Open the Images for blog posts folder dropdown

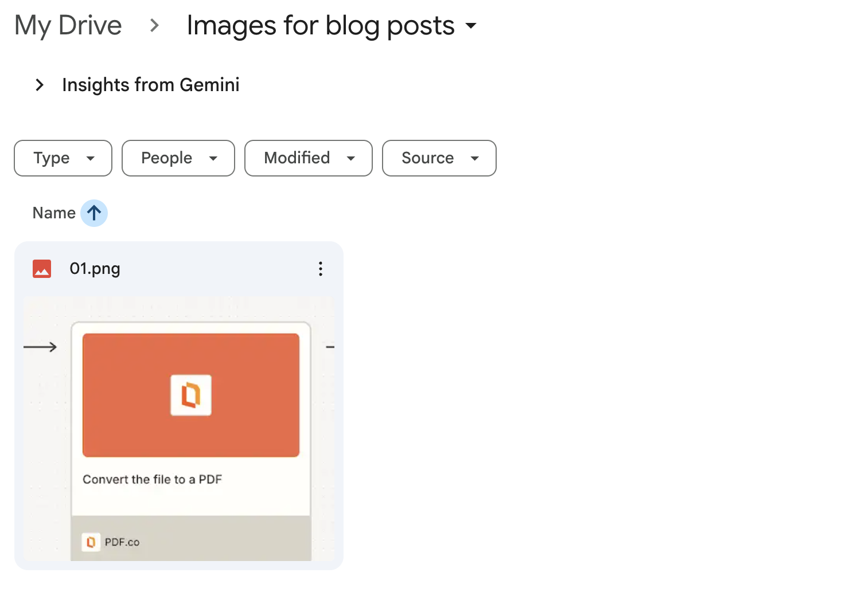(471, 26)
